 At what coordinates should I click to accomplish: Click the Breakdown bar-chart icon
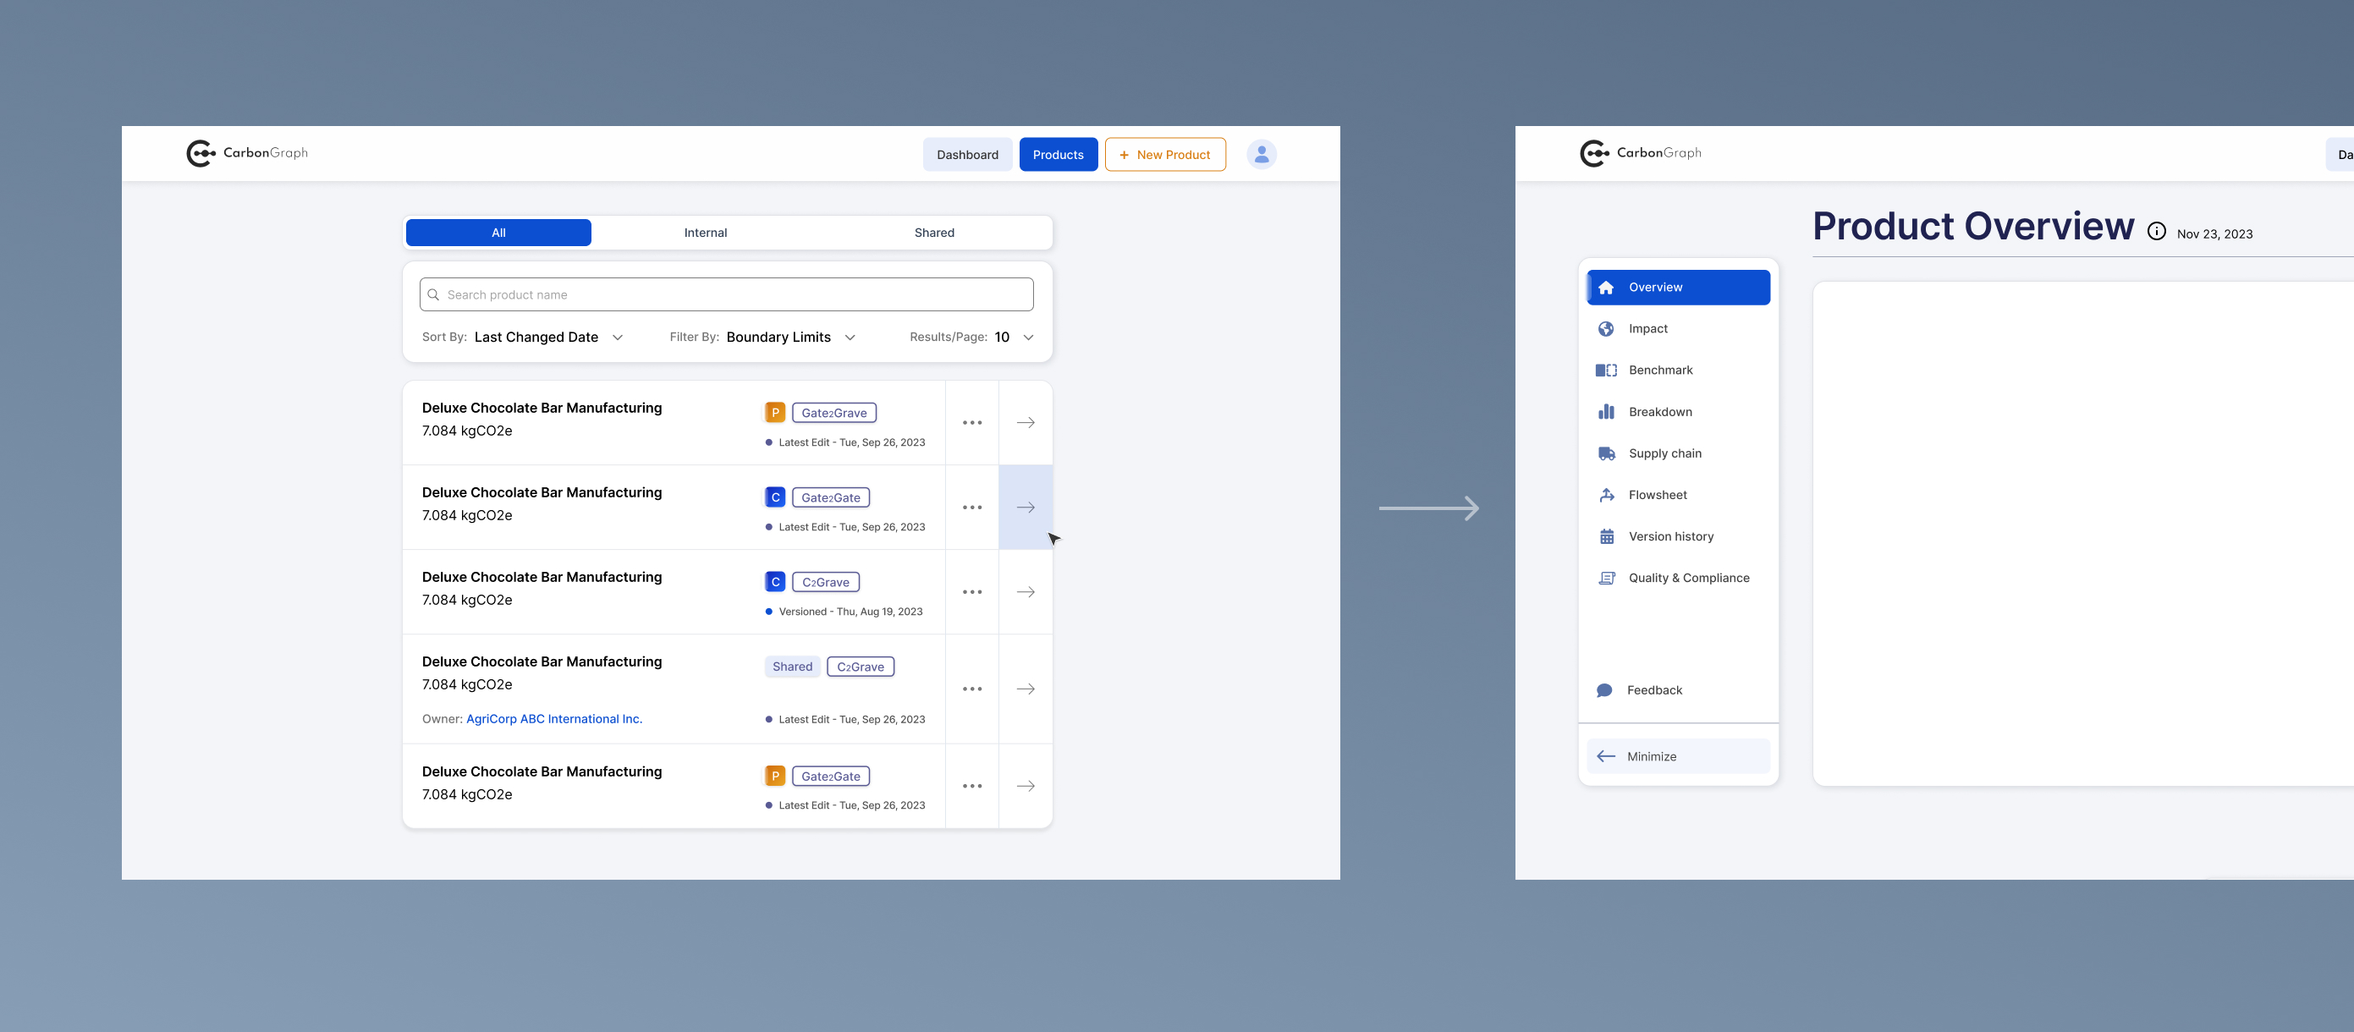pos(1606,411)
